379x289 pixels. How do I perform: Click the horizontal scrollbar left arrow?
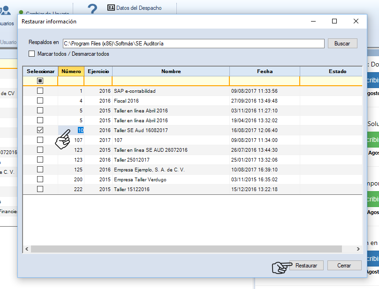coord(27,249)
